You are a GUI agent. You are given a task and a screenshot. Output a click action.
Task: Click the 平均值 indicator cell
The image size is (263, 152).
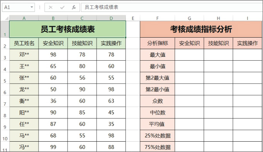click(x=157, y=124)
